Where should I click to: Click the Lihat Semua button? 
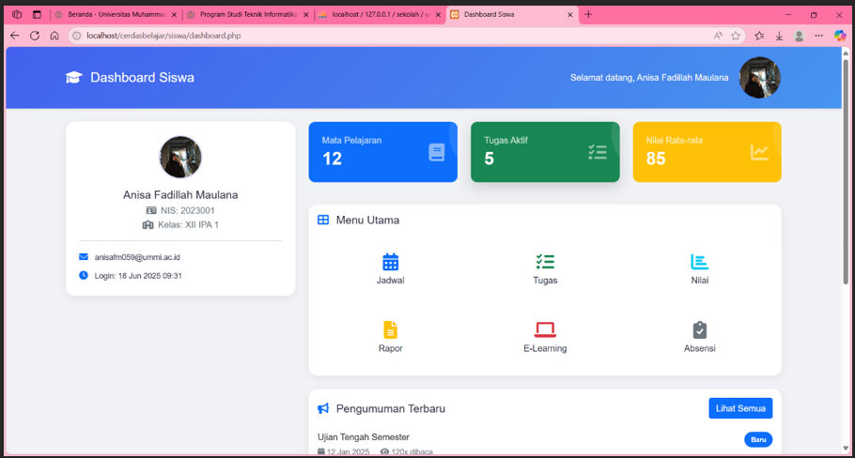coord(740,408)
